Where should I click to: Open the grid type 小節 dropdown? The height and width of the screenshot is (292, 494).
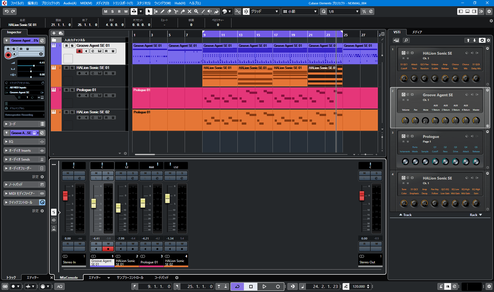pos(300,11)
